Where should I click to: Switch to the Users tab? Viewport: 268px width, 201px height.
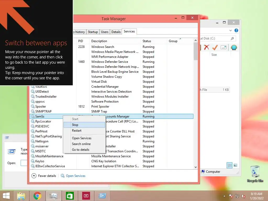tap(105, 32)
